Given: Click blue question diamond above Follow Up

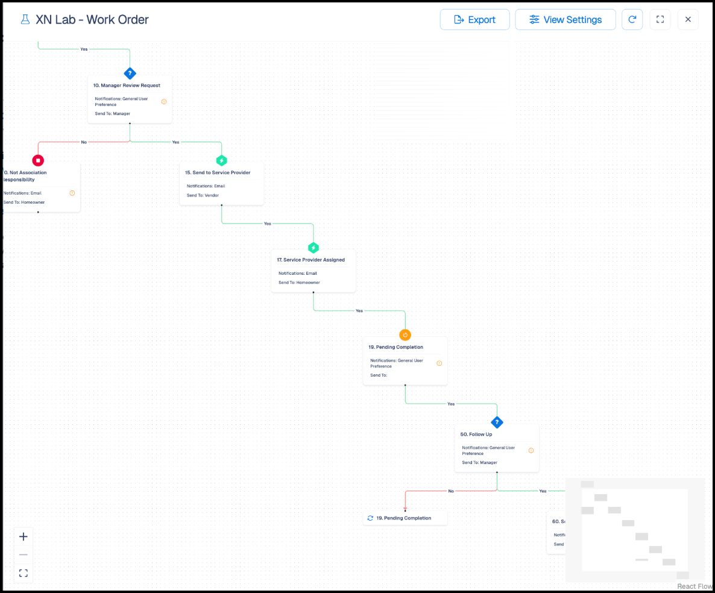Looking at the screenshot, I should [x=497, y=422].
